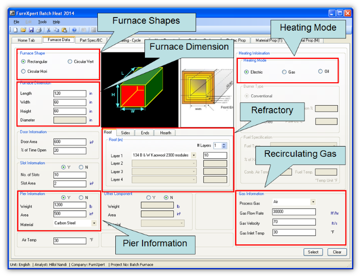Click the Save floppy disk icon
Screen dimensions: 361x277
(31, 30)
